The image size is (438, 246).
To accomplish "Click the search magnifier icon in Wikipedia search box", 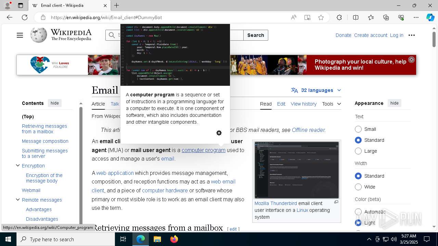I will click(112, 35).
